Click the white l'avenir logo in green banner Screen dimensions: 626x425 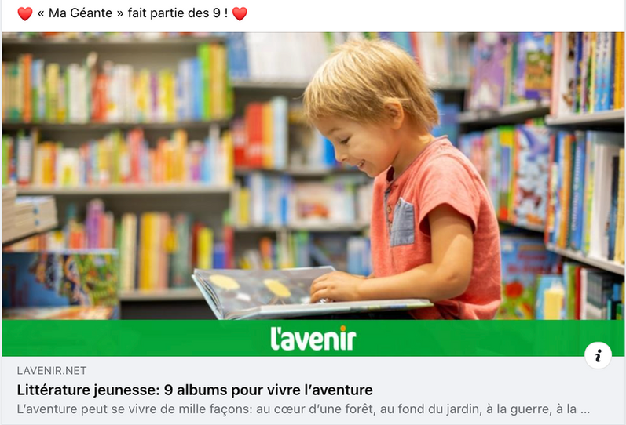pos(313,339)
